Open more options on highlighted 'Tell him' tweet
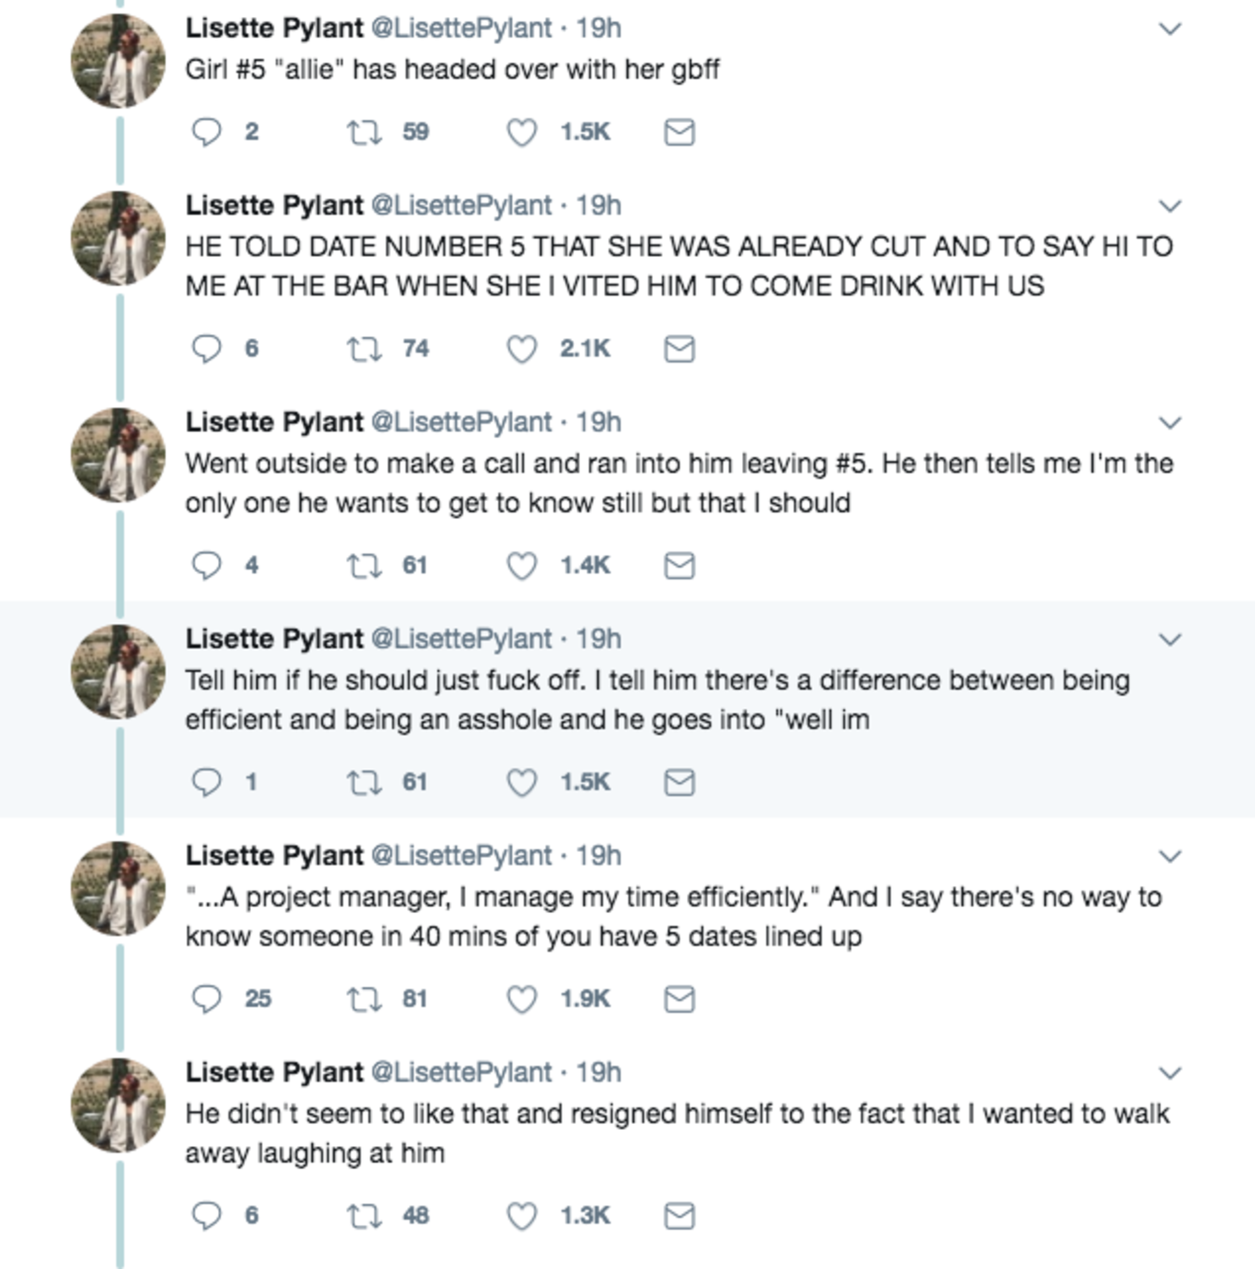 (x=1170, y=639)
